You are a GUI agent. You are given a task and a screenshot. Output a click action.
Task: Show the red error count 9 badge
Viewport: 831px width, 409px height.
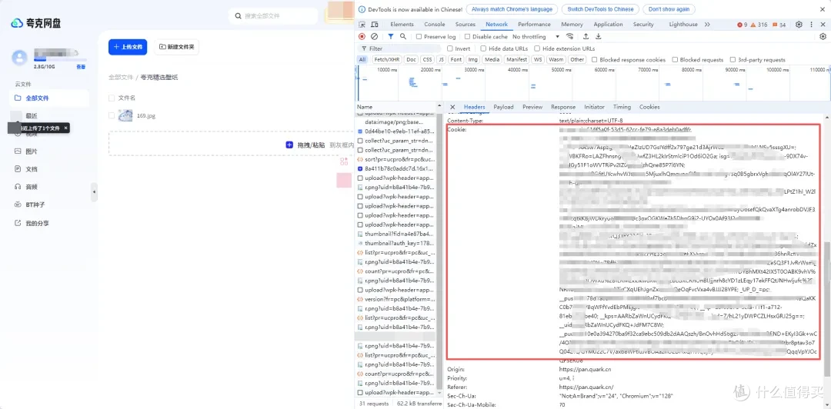click(x=742, y=25)
